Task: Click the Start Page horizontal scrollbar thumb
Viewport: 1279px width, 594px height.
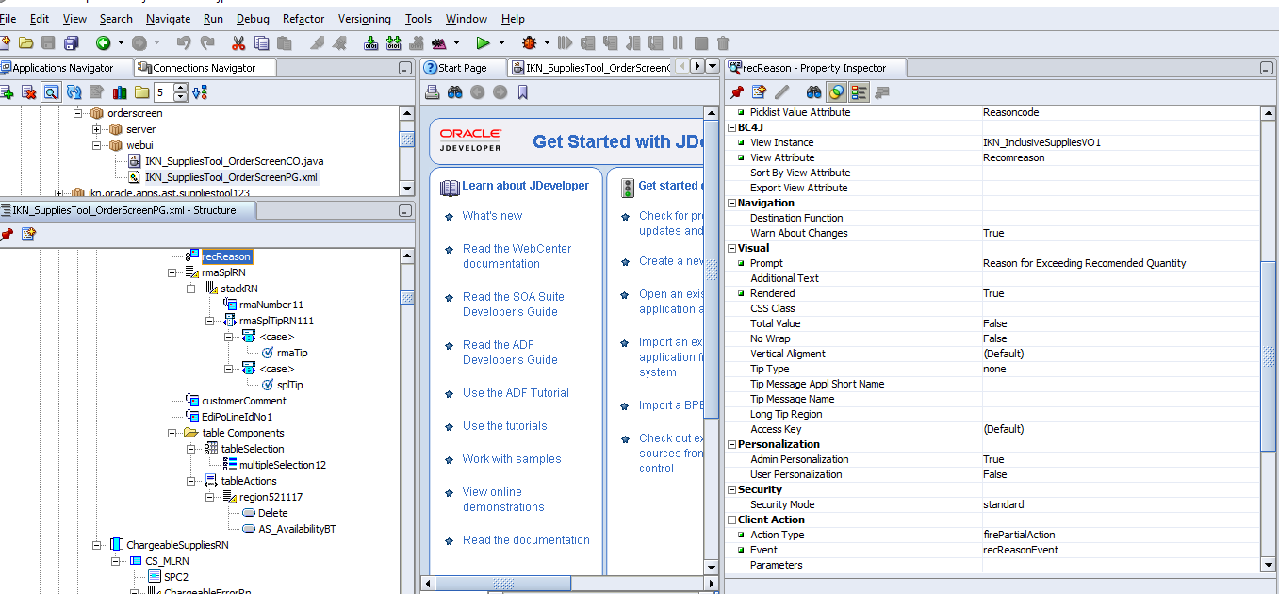Action: coord(504,584)
